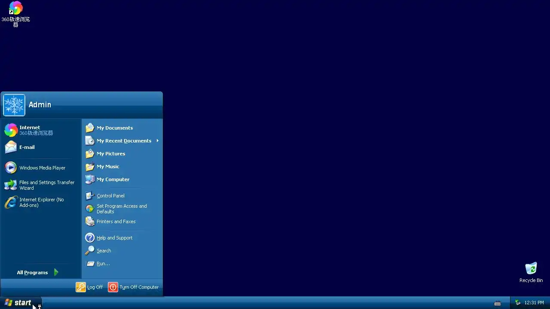Click the E-mail envelope icon
Viewport: 550px width, 309px height.
tap(11, 147)
